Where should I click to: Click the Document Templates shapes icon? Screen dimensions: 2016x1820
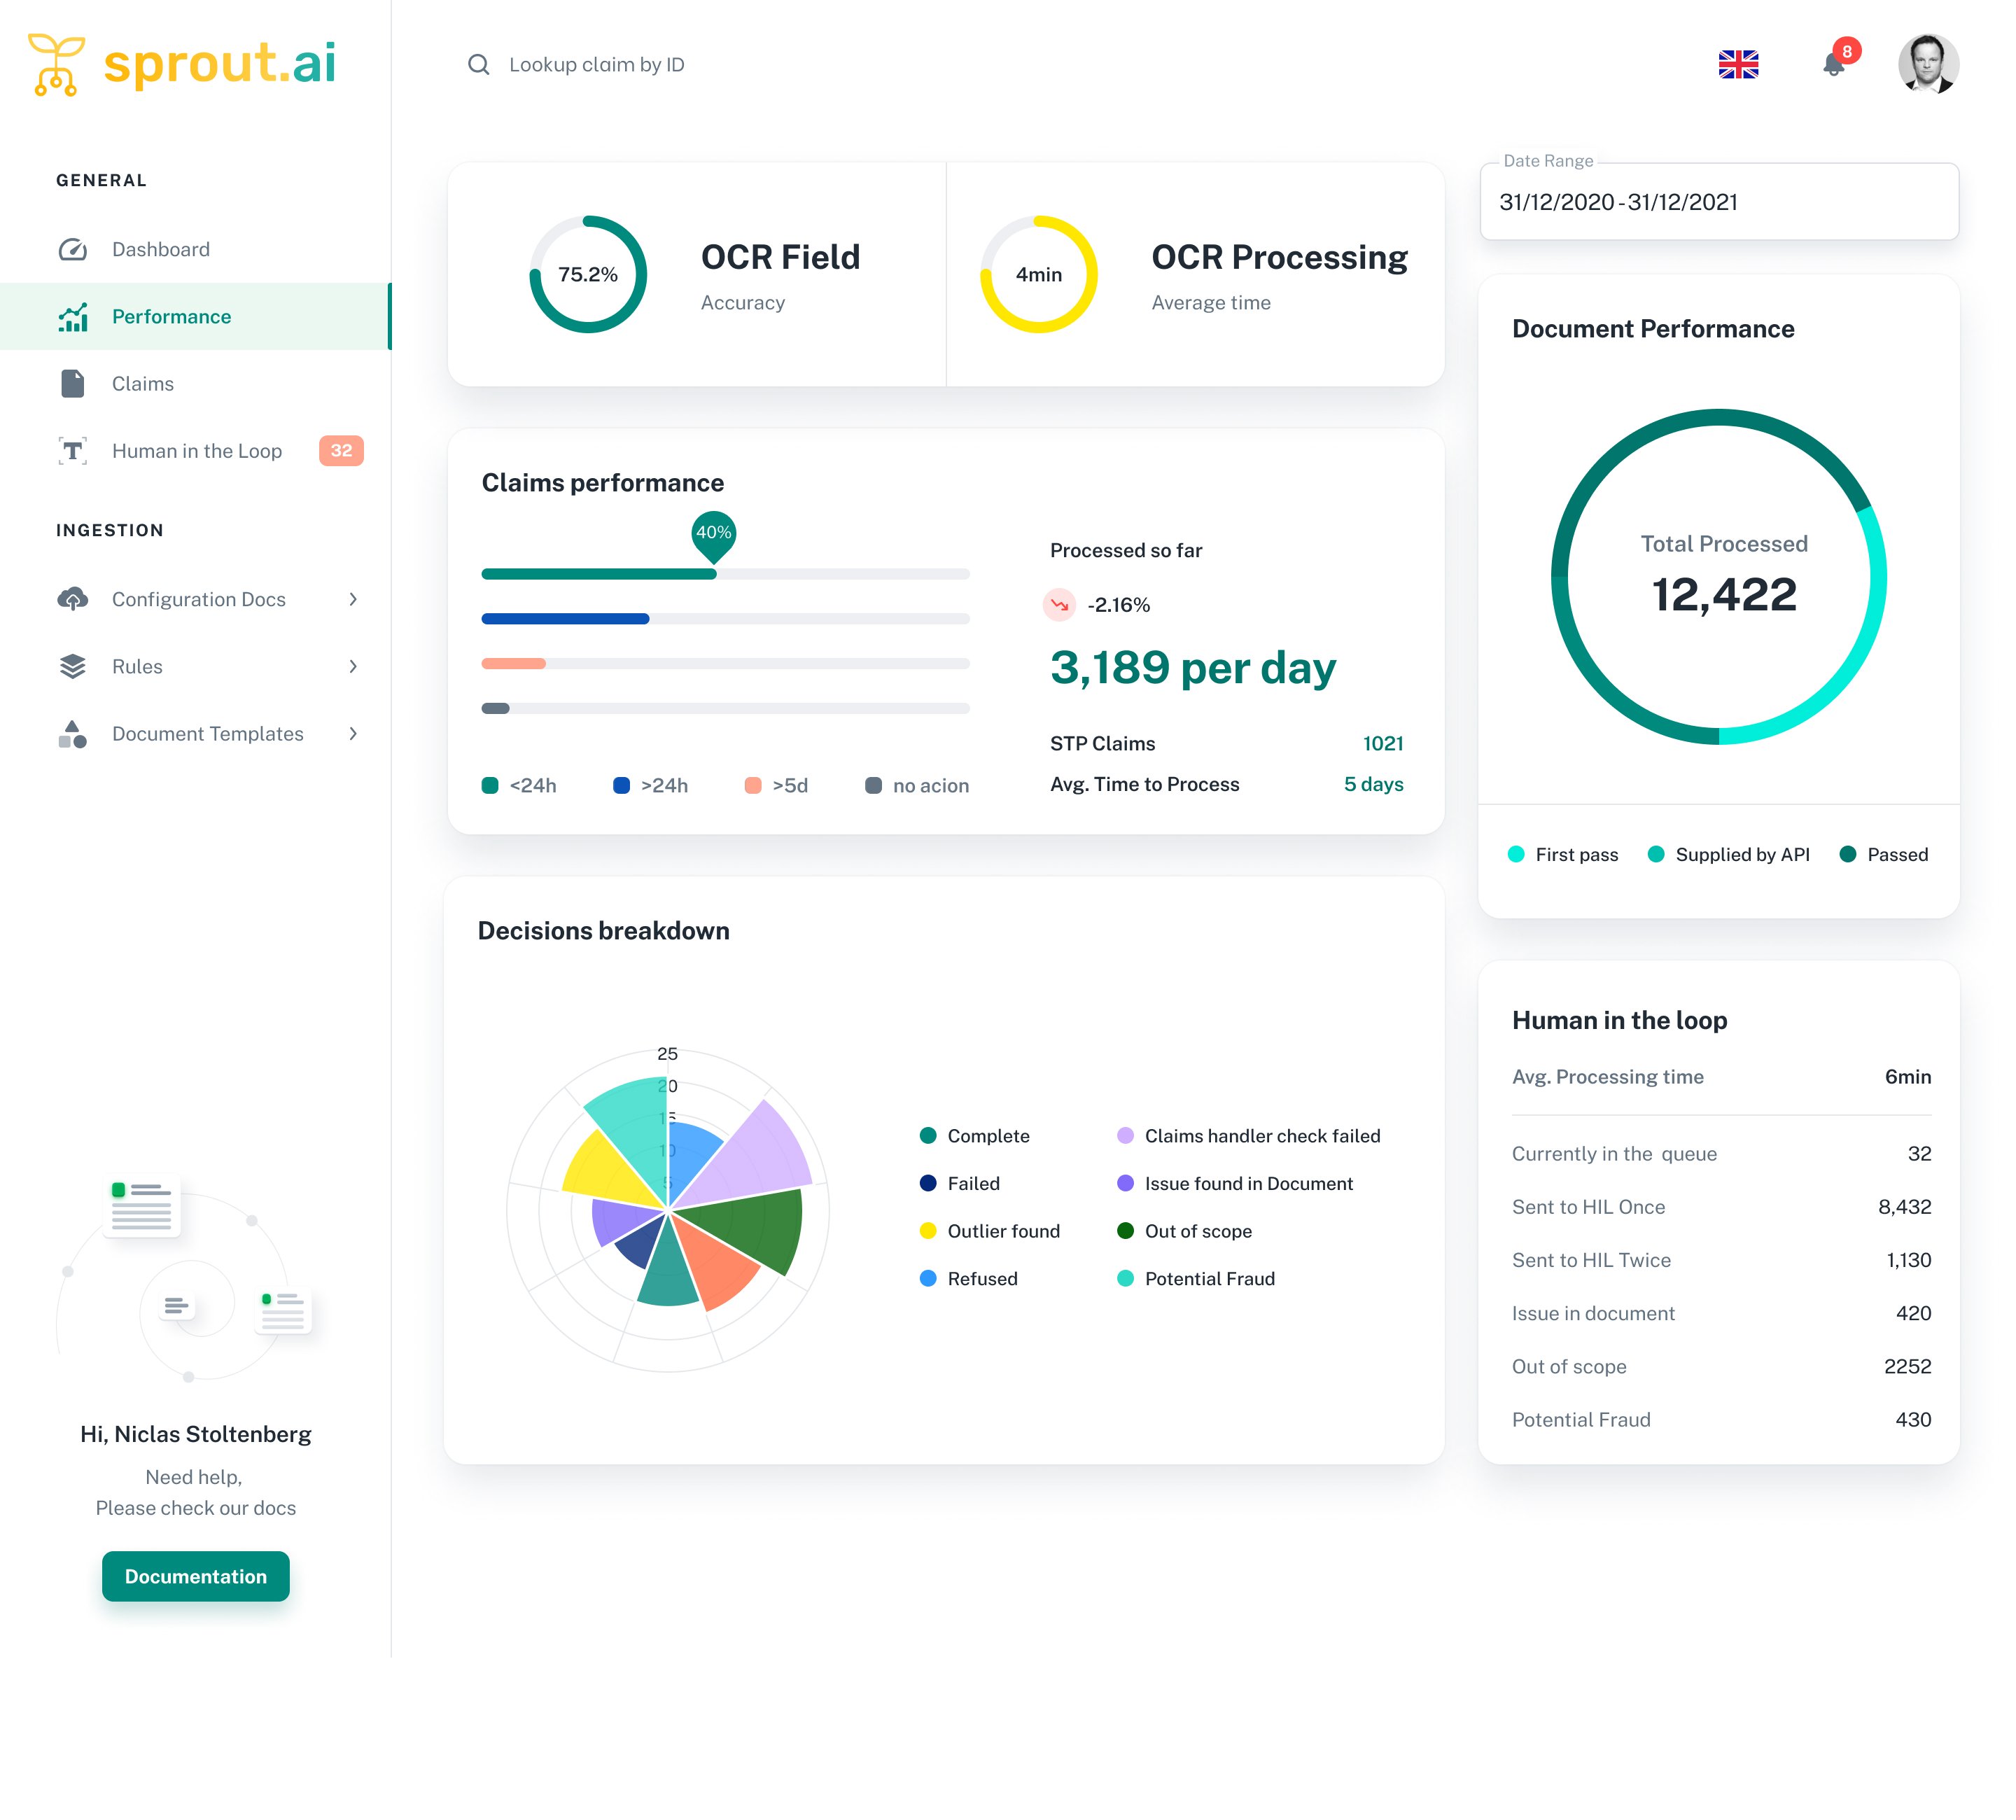click(73, 733)
